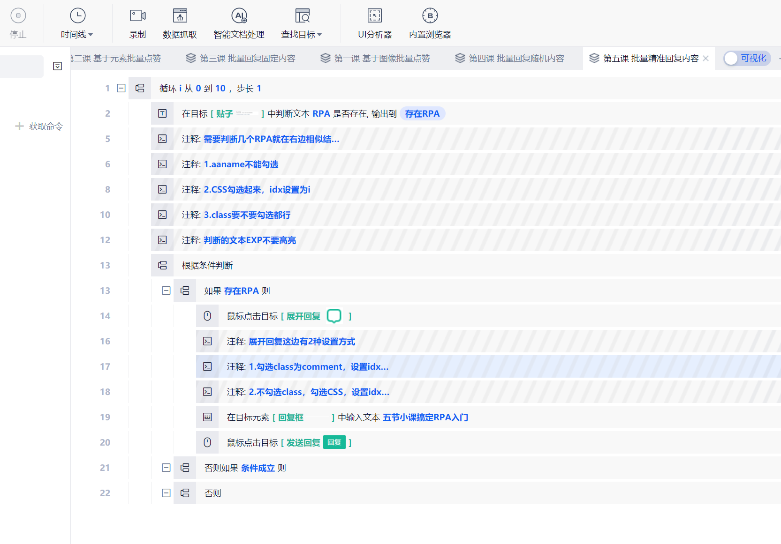Click the condition block icon for 根据条件判断
The width and height of the screenshot is (781, 544).
pos(162,265)
